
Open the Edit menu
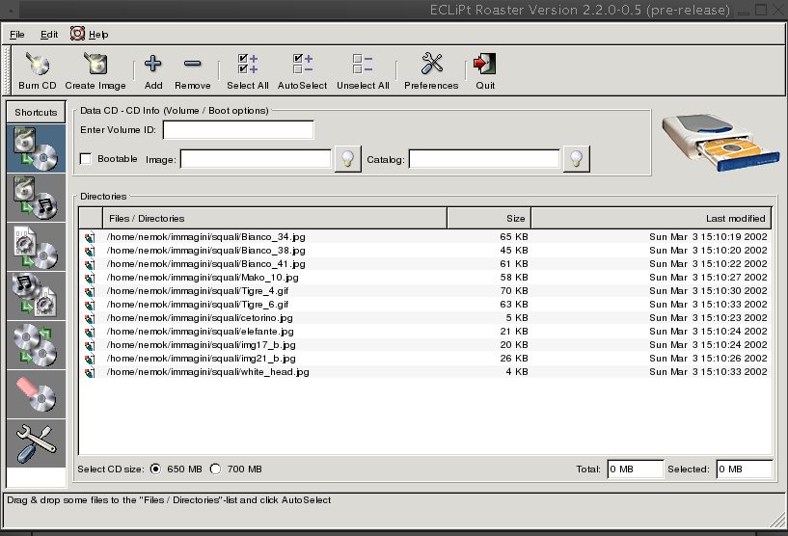(49, 34)
